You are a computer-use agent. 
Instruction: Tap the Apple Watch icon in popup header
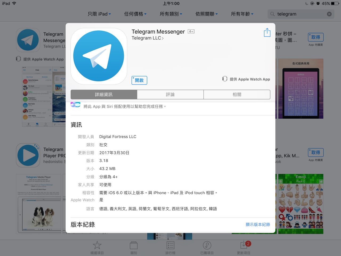(225, 79)
